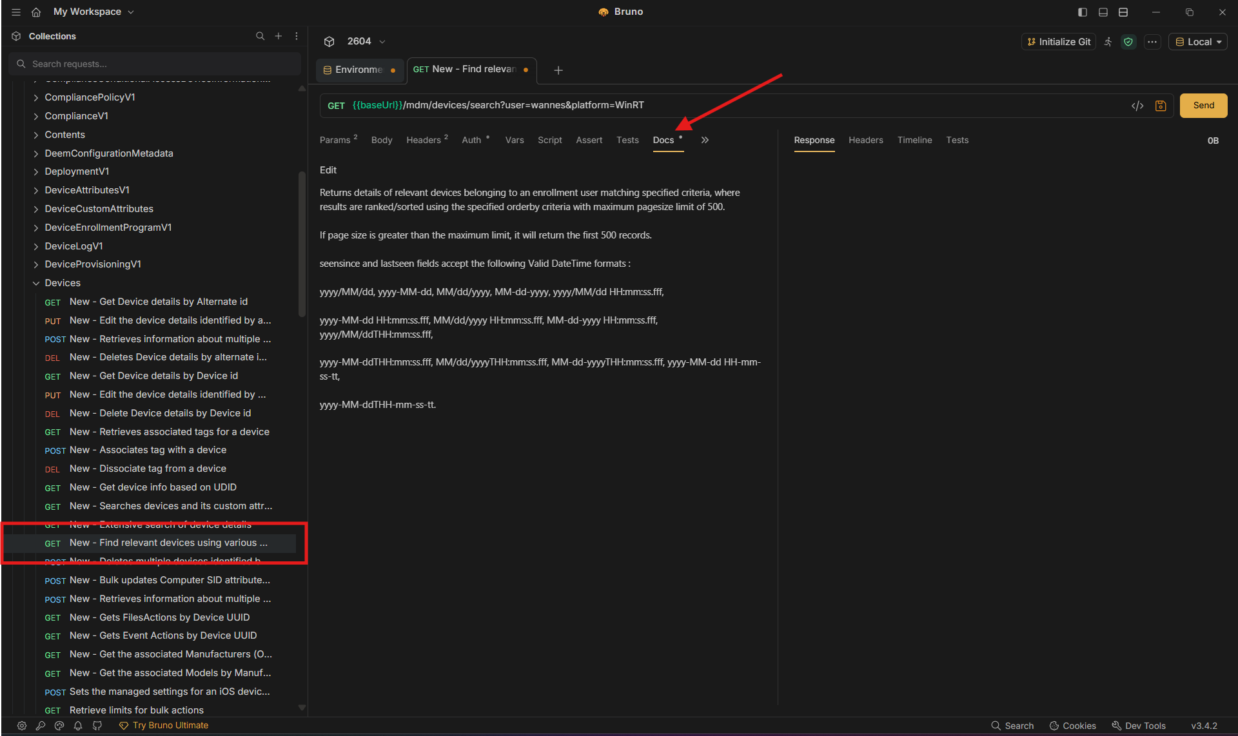Image resolution: width=1238 pixels, height=736 pixels.
Task: Show more request tabs with double chevron
Action: tap(705, 140)
